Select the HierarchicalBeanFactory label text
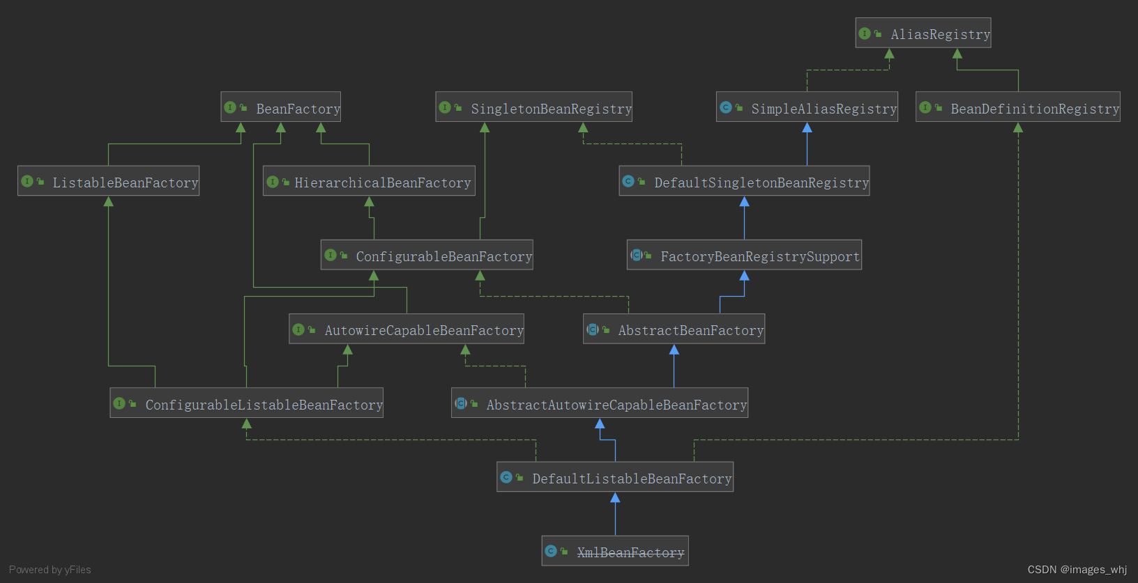1138x583 pixels. [x=383, y=182]
